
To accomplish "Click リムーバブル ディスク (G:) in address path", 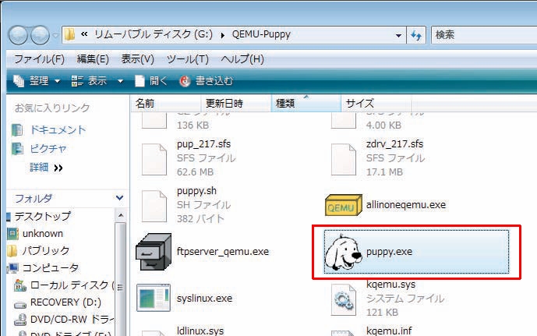I will point(154,34).
